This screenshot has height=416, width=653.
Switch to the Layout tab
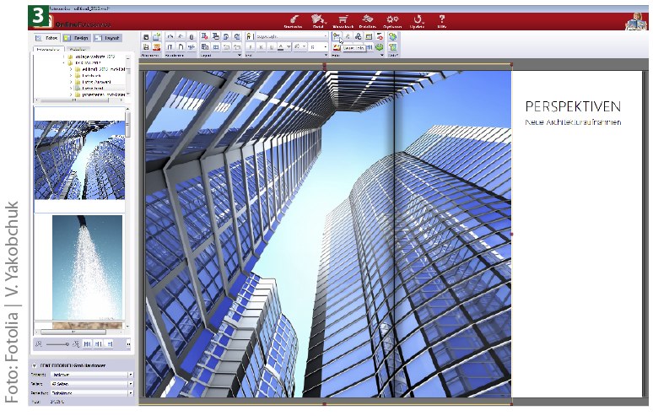pyautogui.click(x=107, y=38)
